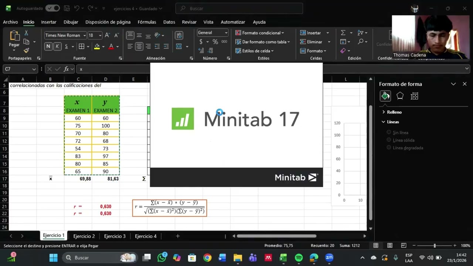Toggle middle vertical alignment
Image resolution: width=473 pixels, height=266 pixels.
(x=139, y=35)
